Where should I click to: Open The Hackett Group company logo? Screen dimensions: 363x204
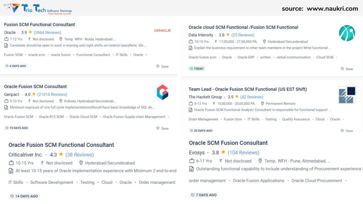(x=347, y=95)
